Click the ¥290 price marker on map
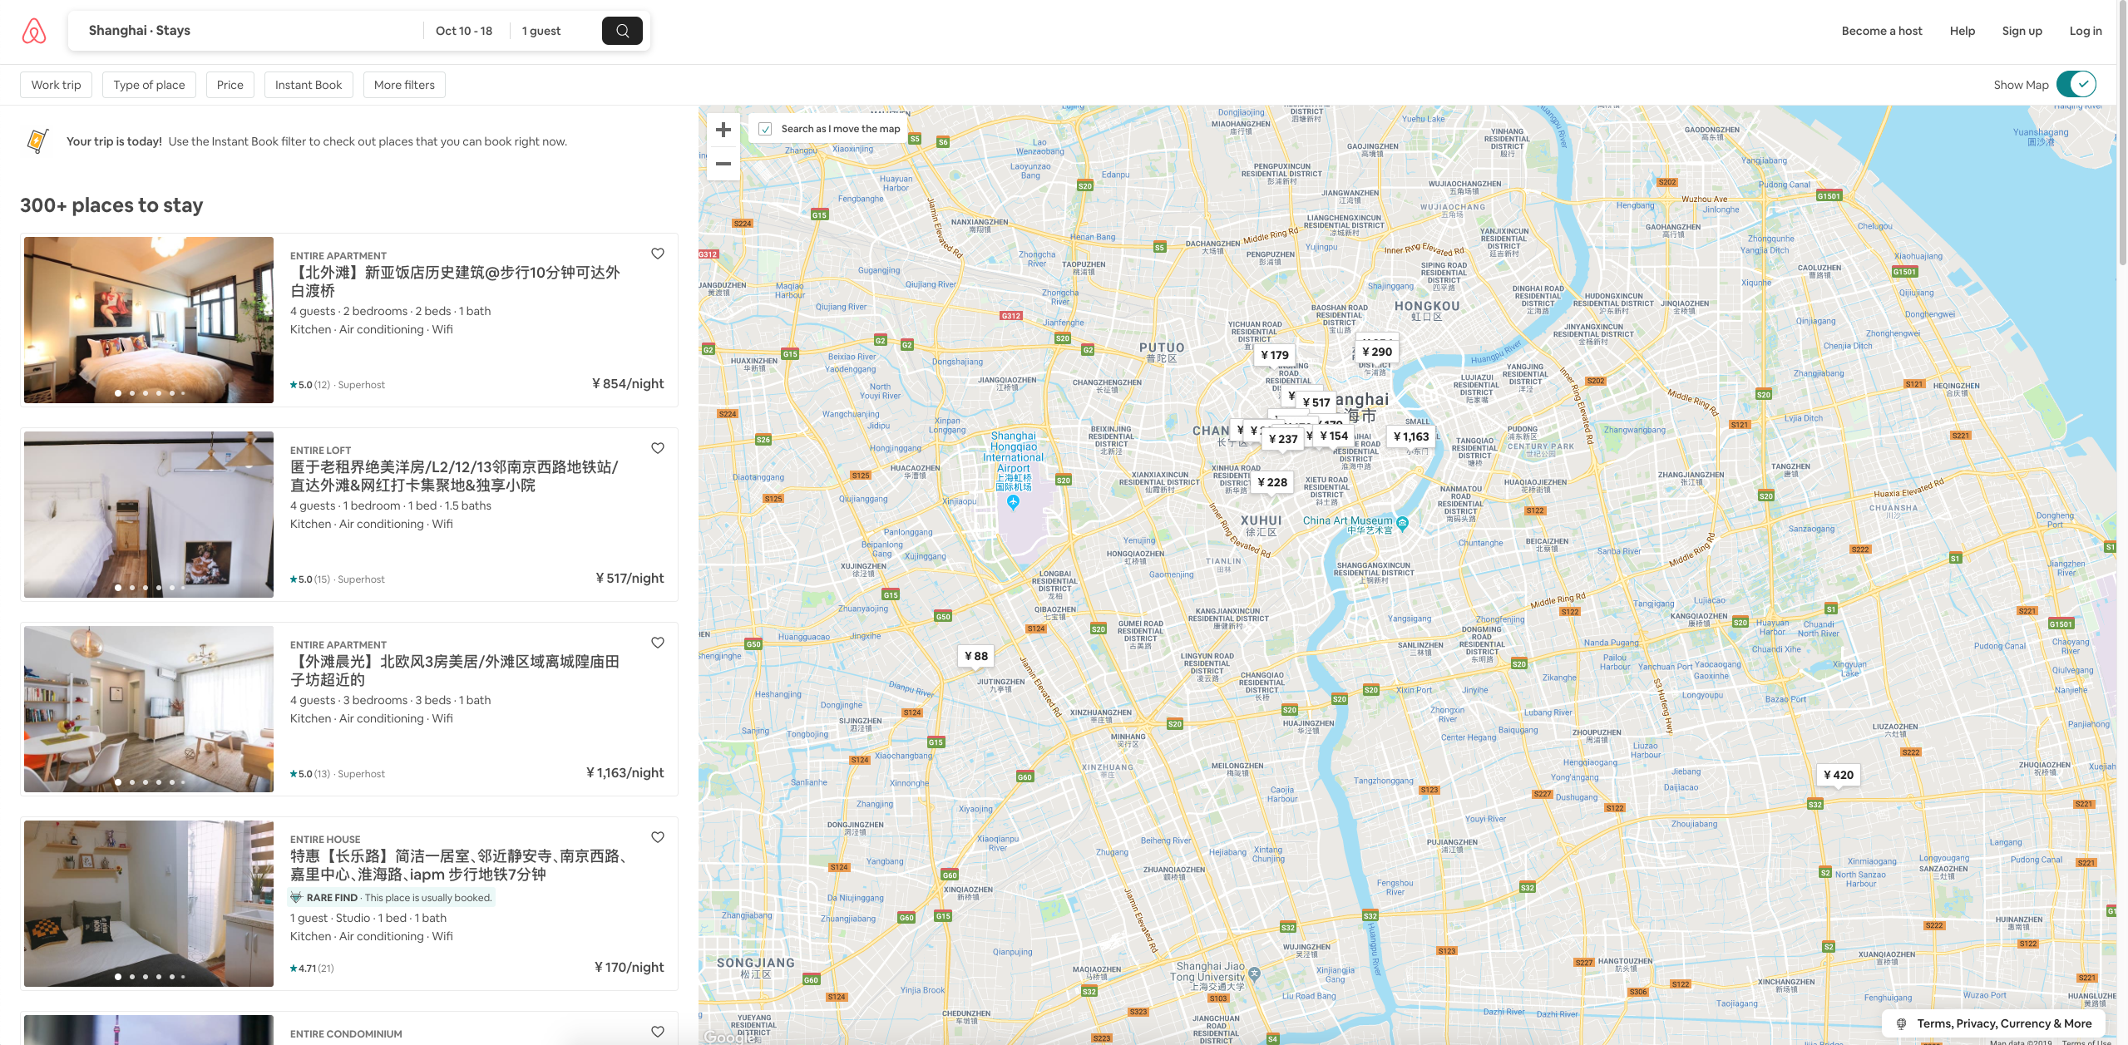This screenshot has height=1045, width=2128. click(x=1377, y=352)
